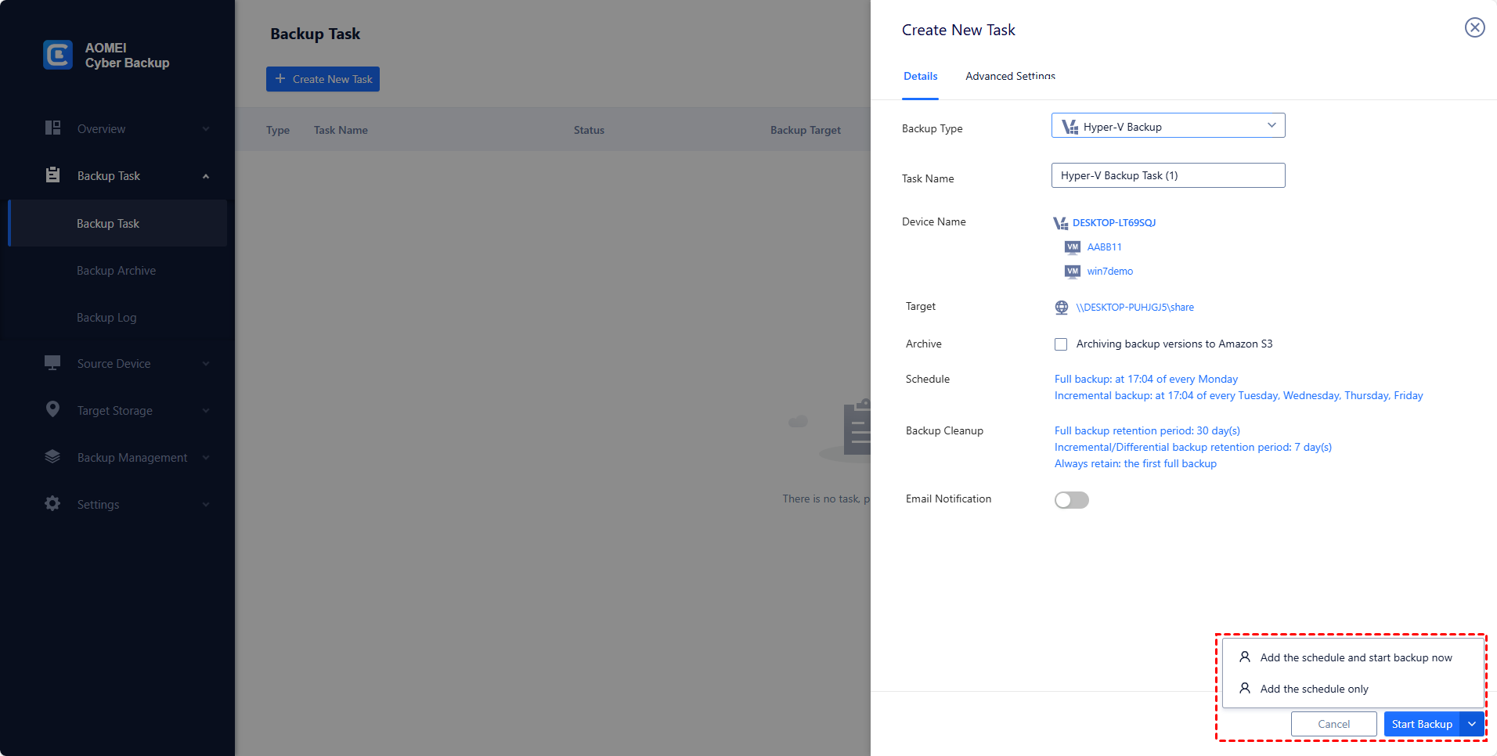This screenshot has width=1497, height=756.
Task: Open the Backup Type dropdown
Action: [x=1168, y=126]
